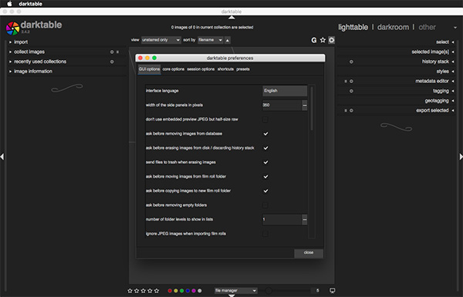Open the shortcuts tab
The width and height of the screenshot is (463, 297).
225,69
